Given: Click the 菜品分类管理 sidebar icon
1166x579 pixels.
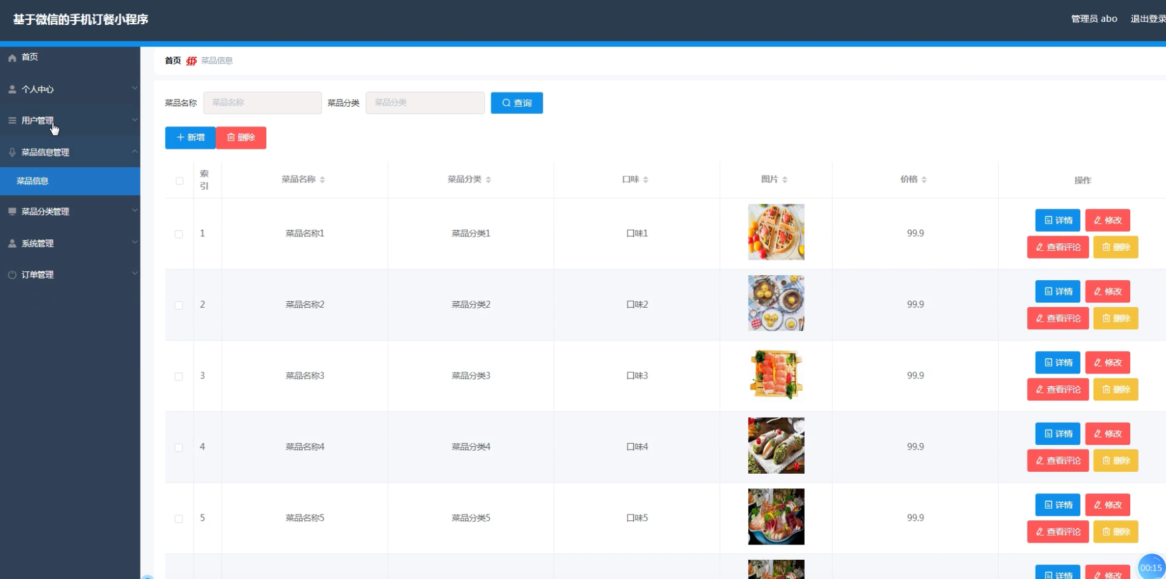Looking at the screenshot, I should pos(12,211).
